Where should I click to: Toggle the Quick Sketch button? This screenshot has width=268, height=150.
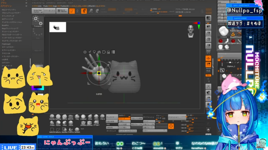(62, 11)
